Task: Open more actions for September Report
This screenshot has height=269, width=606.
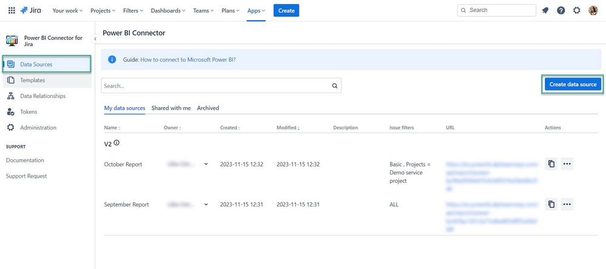Action: point(567,204)
